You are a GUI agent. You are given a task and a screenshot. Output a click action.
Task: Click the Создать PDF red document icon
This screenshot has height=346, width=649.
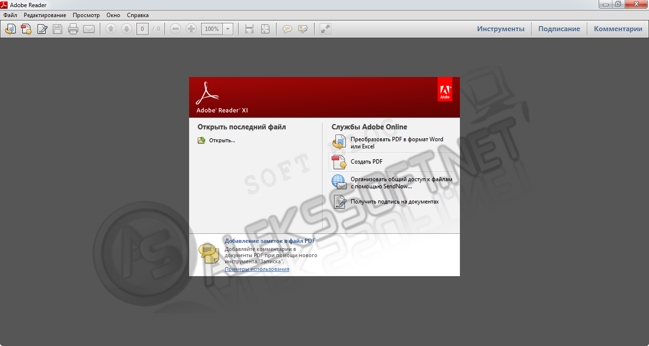tap(339, 162)
